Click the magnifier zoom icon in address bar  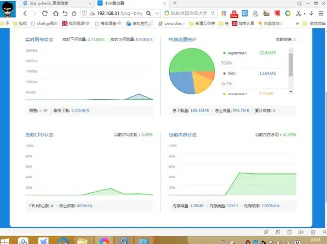tap(148, 13)
